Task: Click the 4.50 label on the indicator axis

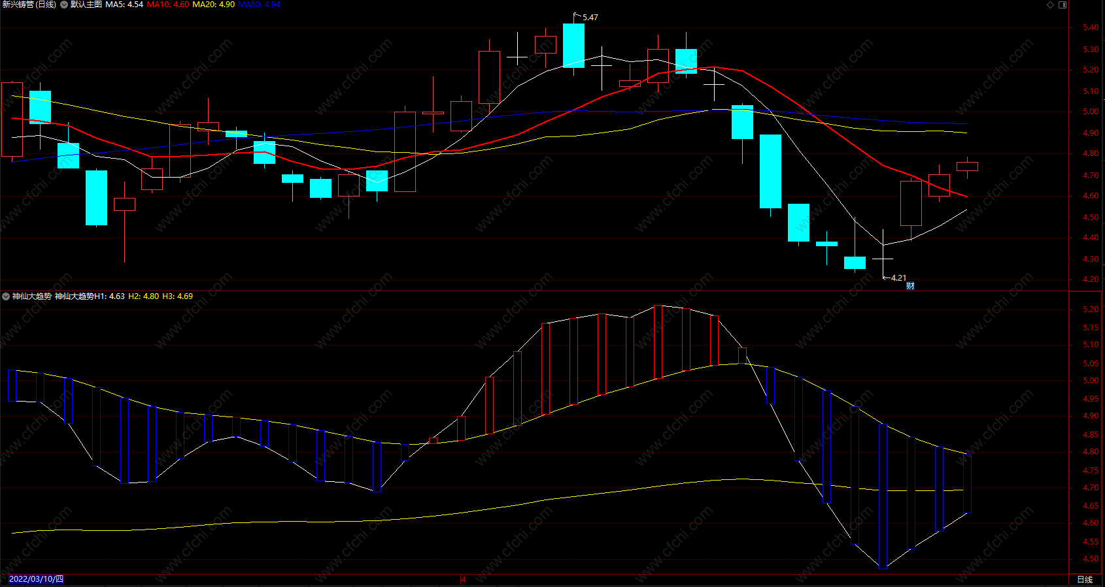Action: point(1091,559)
